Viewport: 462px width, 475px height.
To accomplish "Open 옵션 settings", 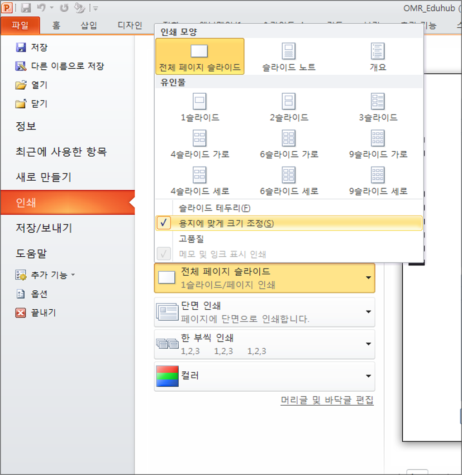I will coord(31,294).
